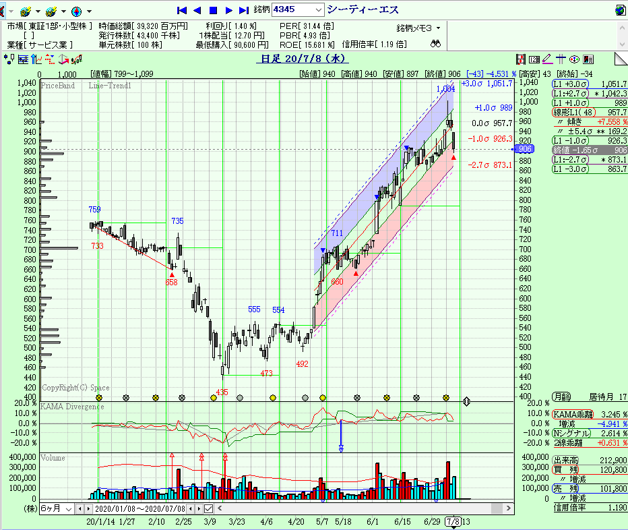The width and height of the screenshot is (628, 530).
Task: Click the 終値 -1.65σ gray label
Action: 571,150
